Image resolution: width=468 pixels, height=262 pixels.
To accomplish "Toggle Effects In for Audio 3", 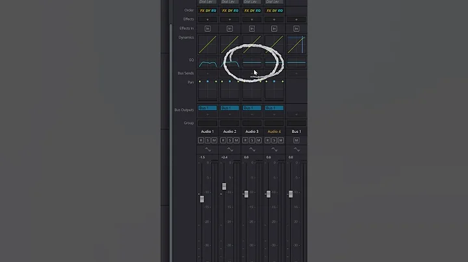I will [252, 29].
